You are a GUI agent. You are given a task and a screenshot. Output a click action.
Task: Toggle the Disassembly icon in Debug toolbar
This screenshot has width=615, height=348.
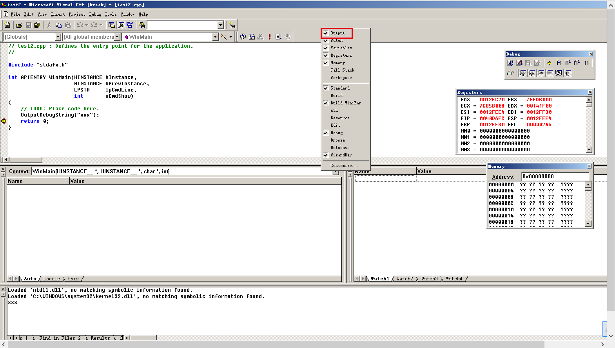click(x=568, y=73)
